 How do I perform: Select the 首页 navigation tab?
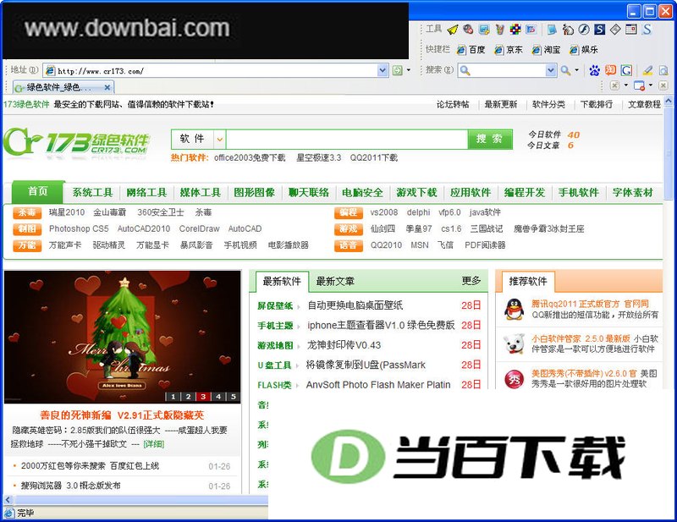[38, 192]
